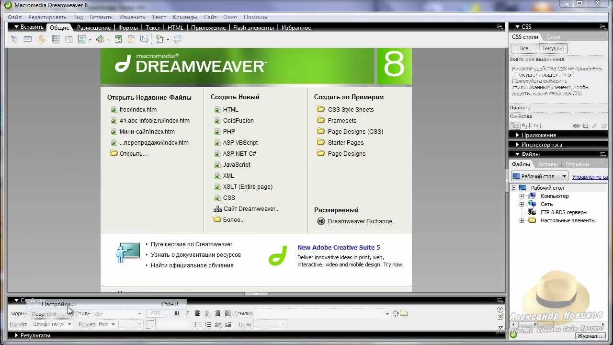This screenshot has height=345, width=613.
Task: Click the Email Link insert icon
Action: pyautogui.click(x=28, y=39)
